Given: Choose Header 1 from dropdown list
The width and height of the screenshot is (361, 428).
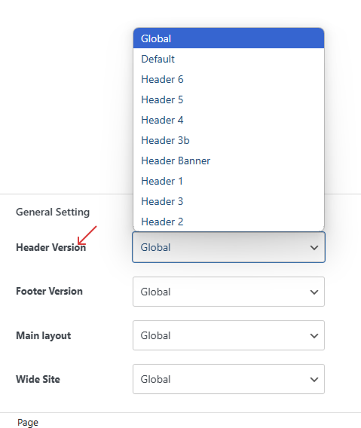Looking at the screenshot, I should pyautogui.click(x=228, y=181).
